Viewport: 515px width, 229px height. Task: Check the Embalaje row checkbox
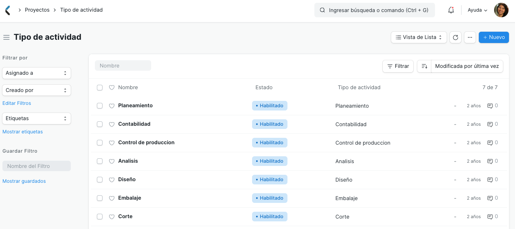pos(100,198)
